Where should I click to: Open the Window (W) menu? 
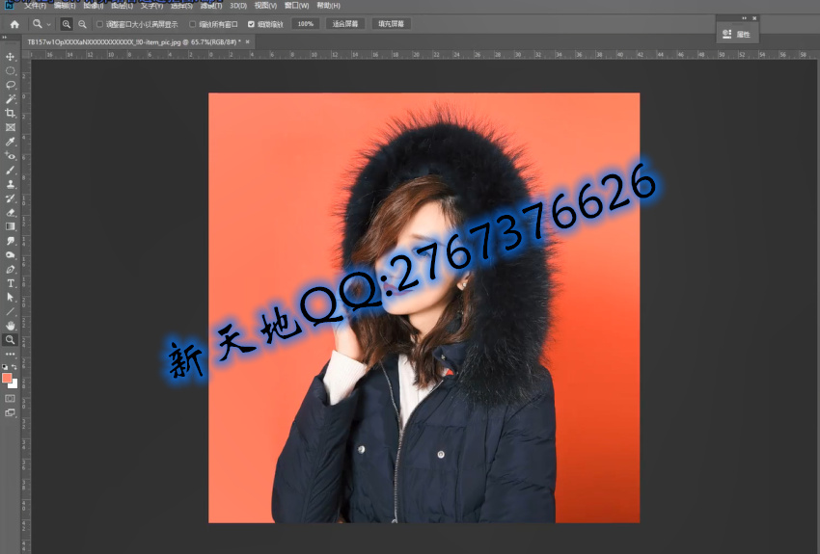click(296, 5)
